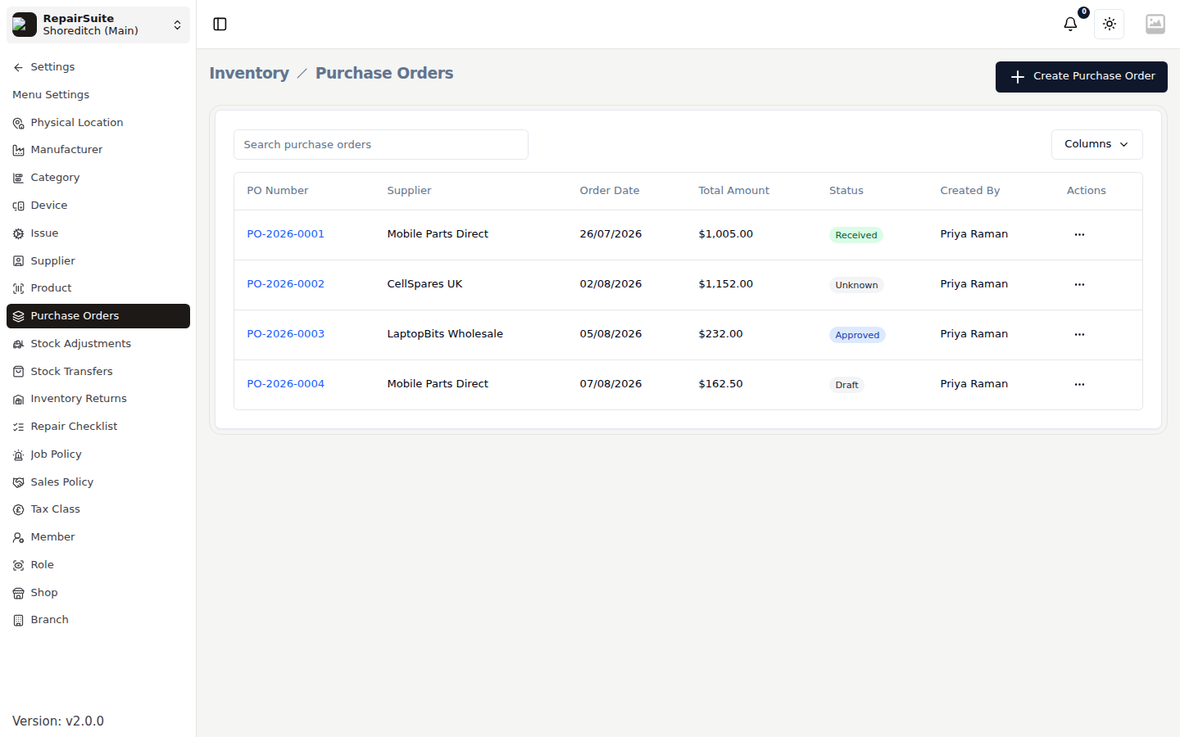Open Inventory Returns page
This screenshot has height=737, width=1180.
(98, 399)
